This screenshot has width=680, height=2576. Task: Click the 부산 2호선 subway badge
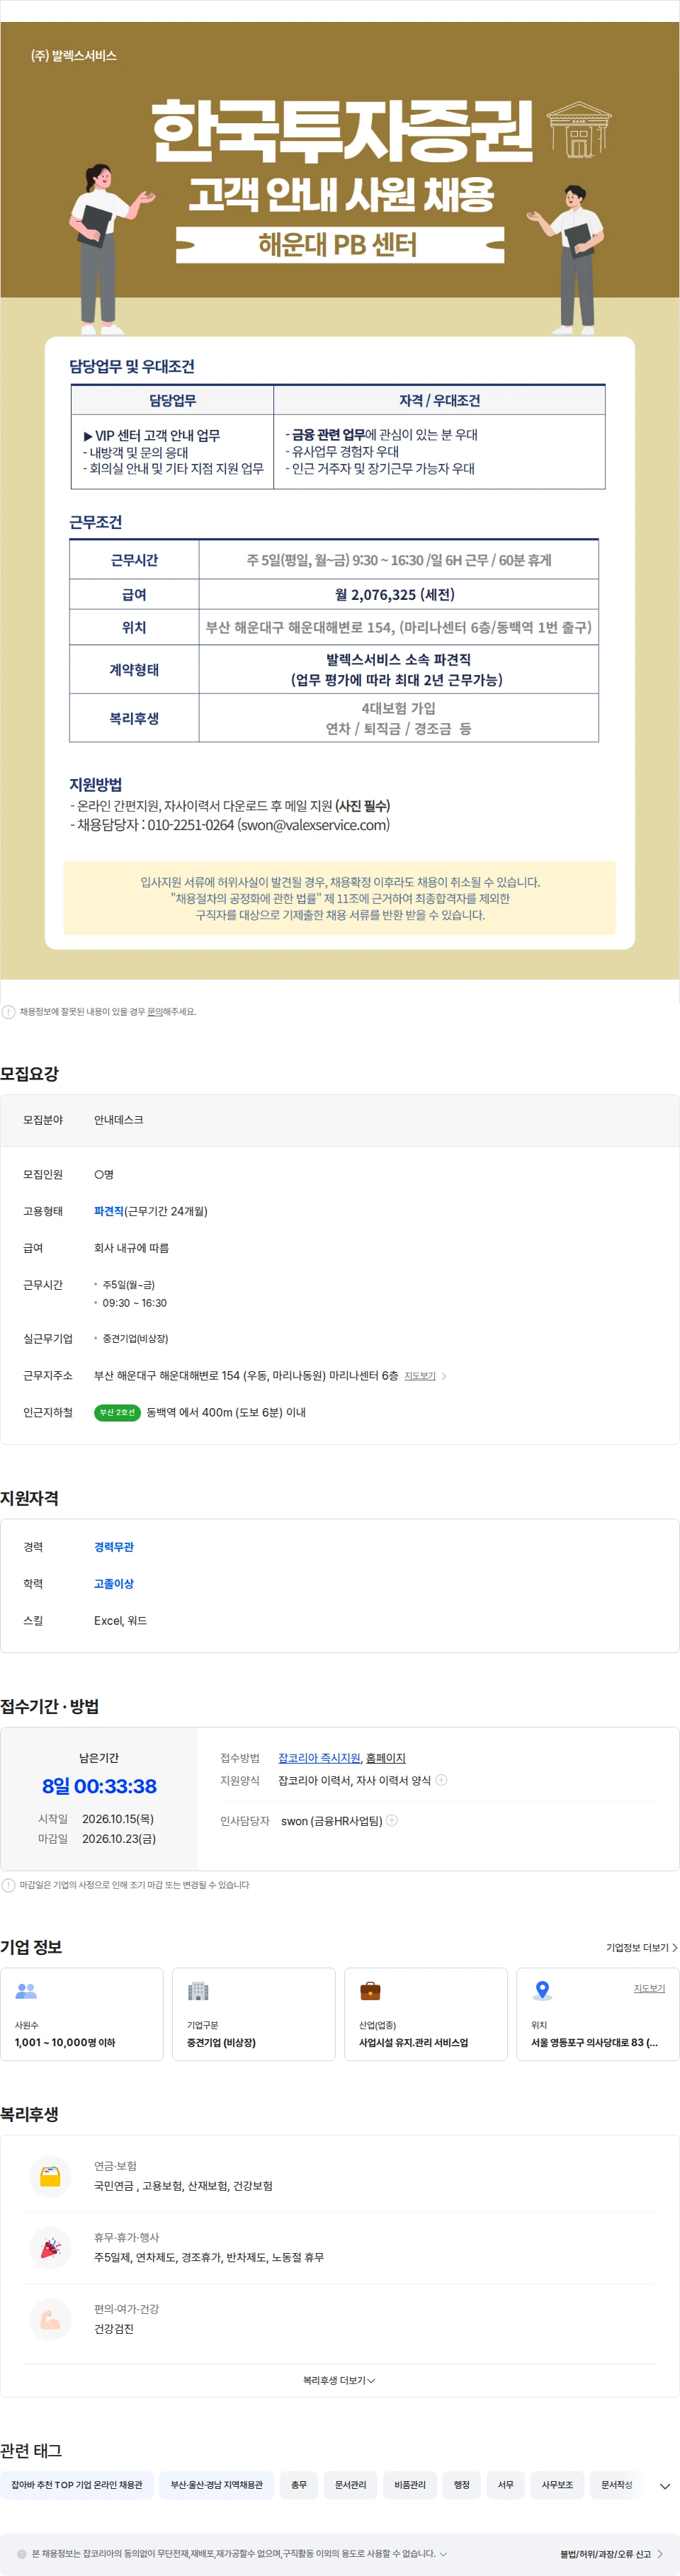(x=117, y=1412)
